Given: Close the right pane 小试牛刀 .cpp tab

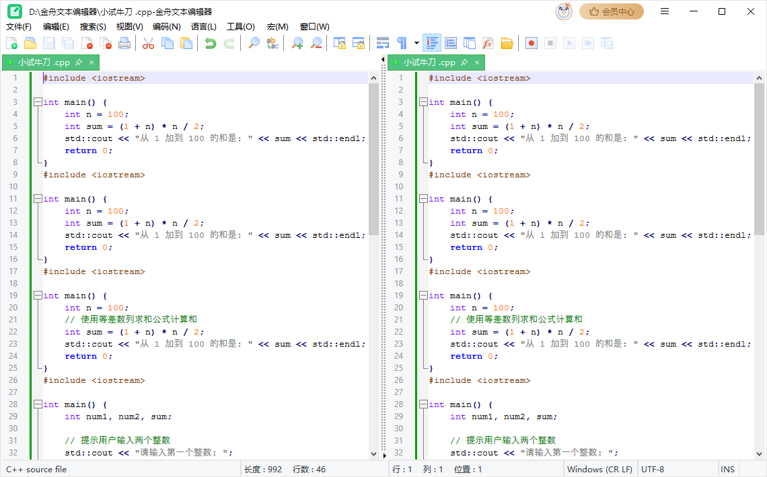Looking at the screenshot, I should tap(477, 62).
